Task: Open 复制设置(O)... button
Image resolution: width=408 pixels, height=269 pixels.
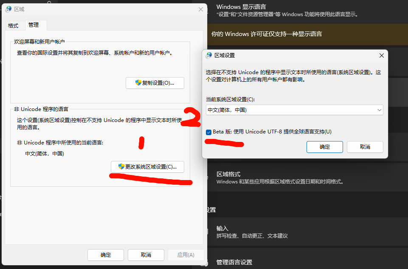Action: 155,83
